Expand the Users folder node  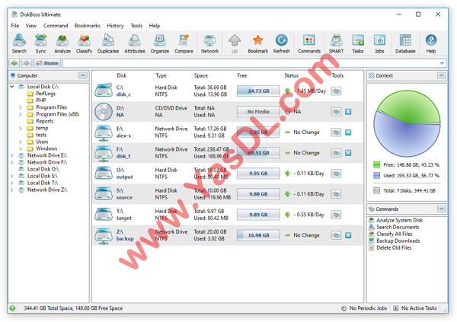click(x=21, y=142)
